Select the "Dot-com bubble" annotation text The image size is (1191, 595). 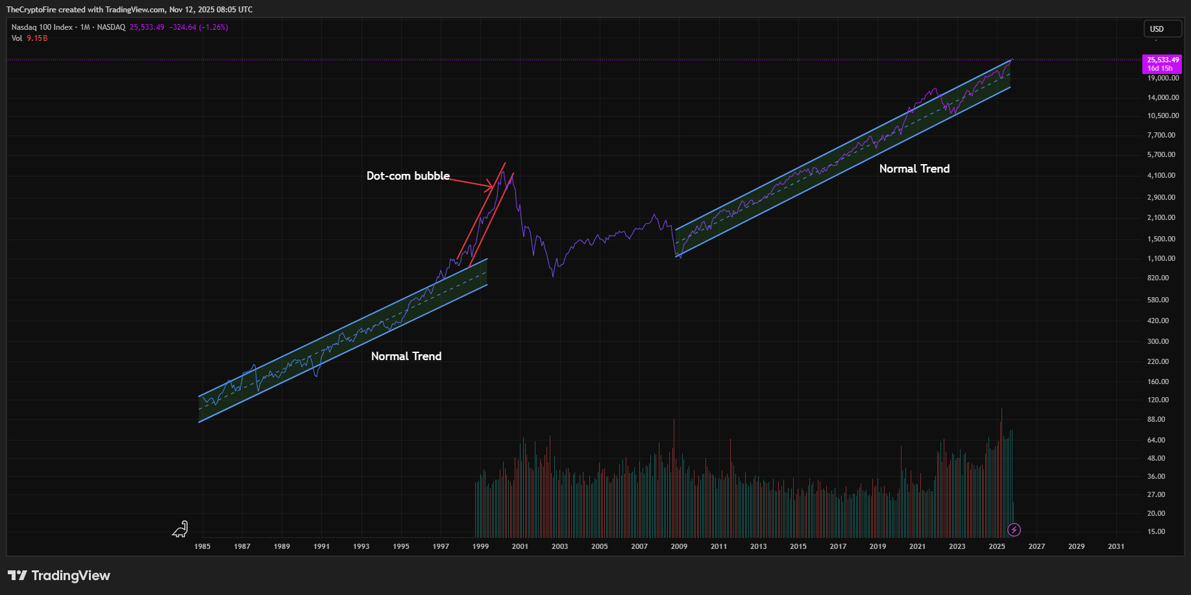point(408,176)
